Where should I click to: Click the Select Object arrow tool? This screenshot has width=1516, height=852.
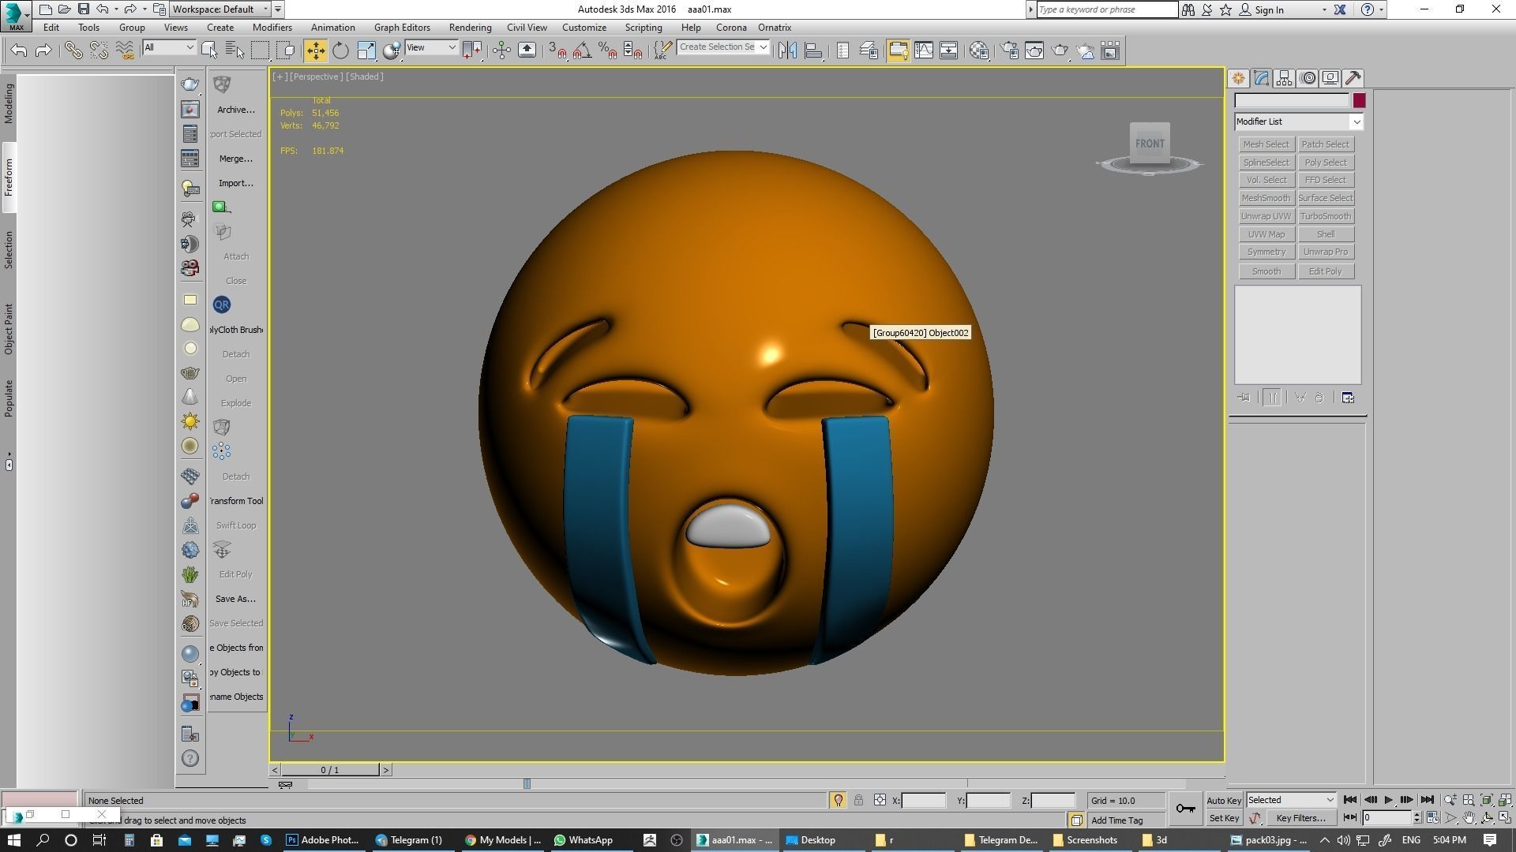[209, 50]
